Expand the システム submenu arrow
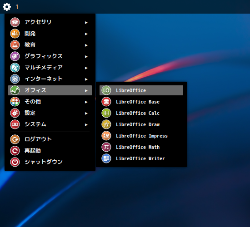This screenshot has width=250, height=227. (x=86, y=125)
